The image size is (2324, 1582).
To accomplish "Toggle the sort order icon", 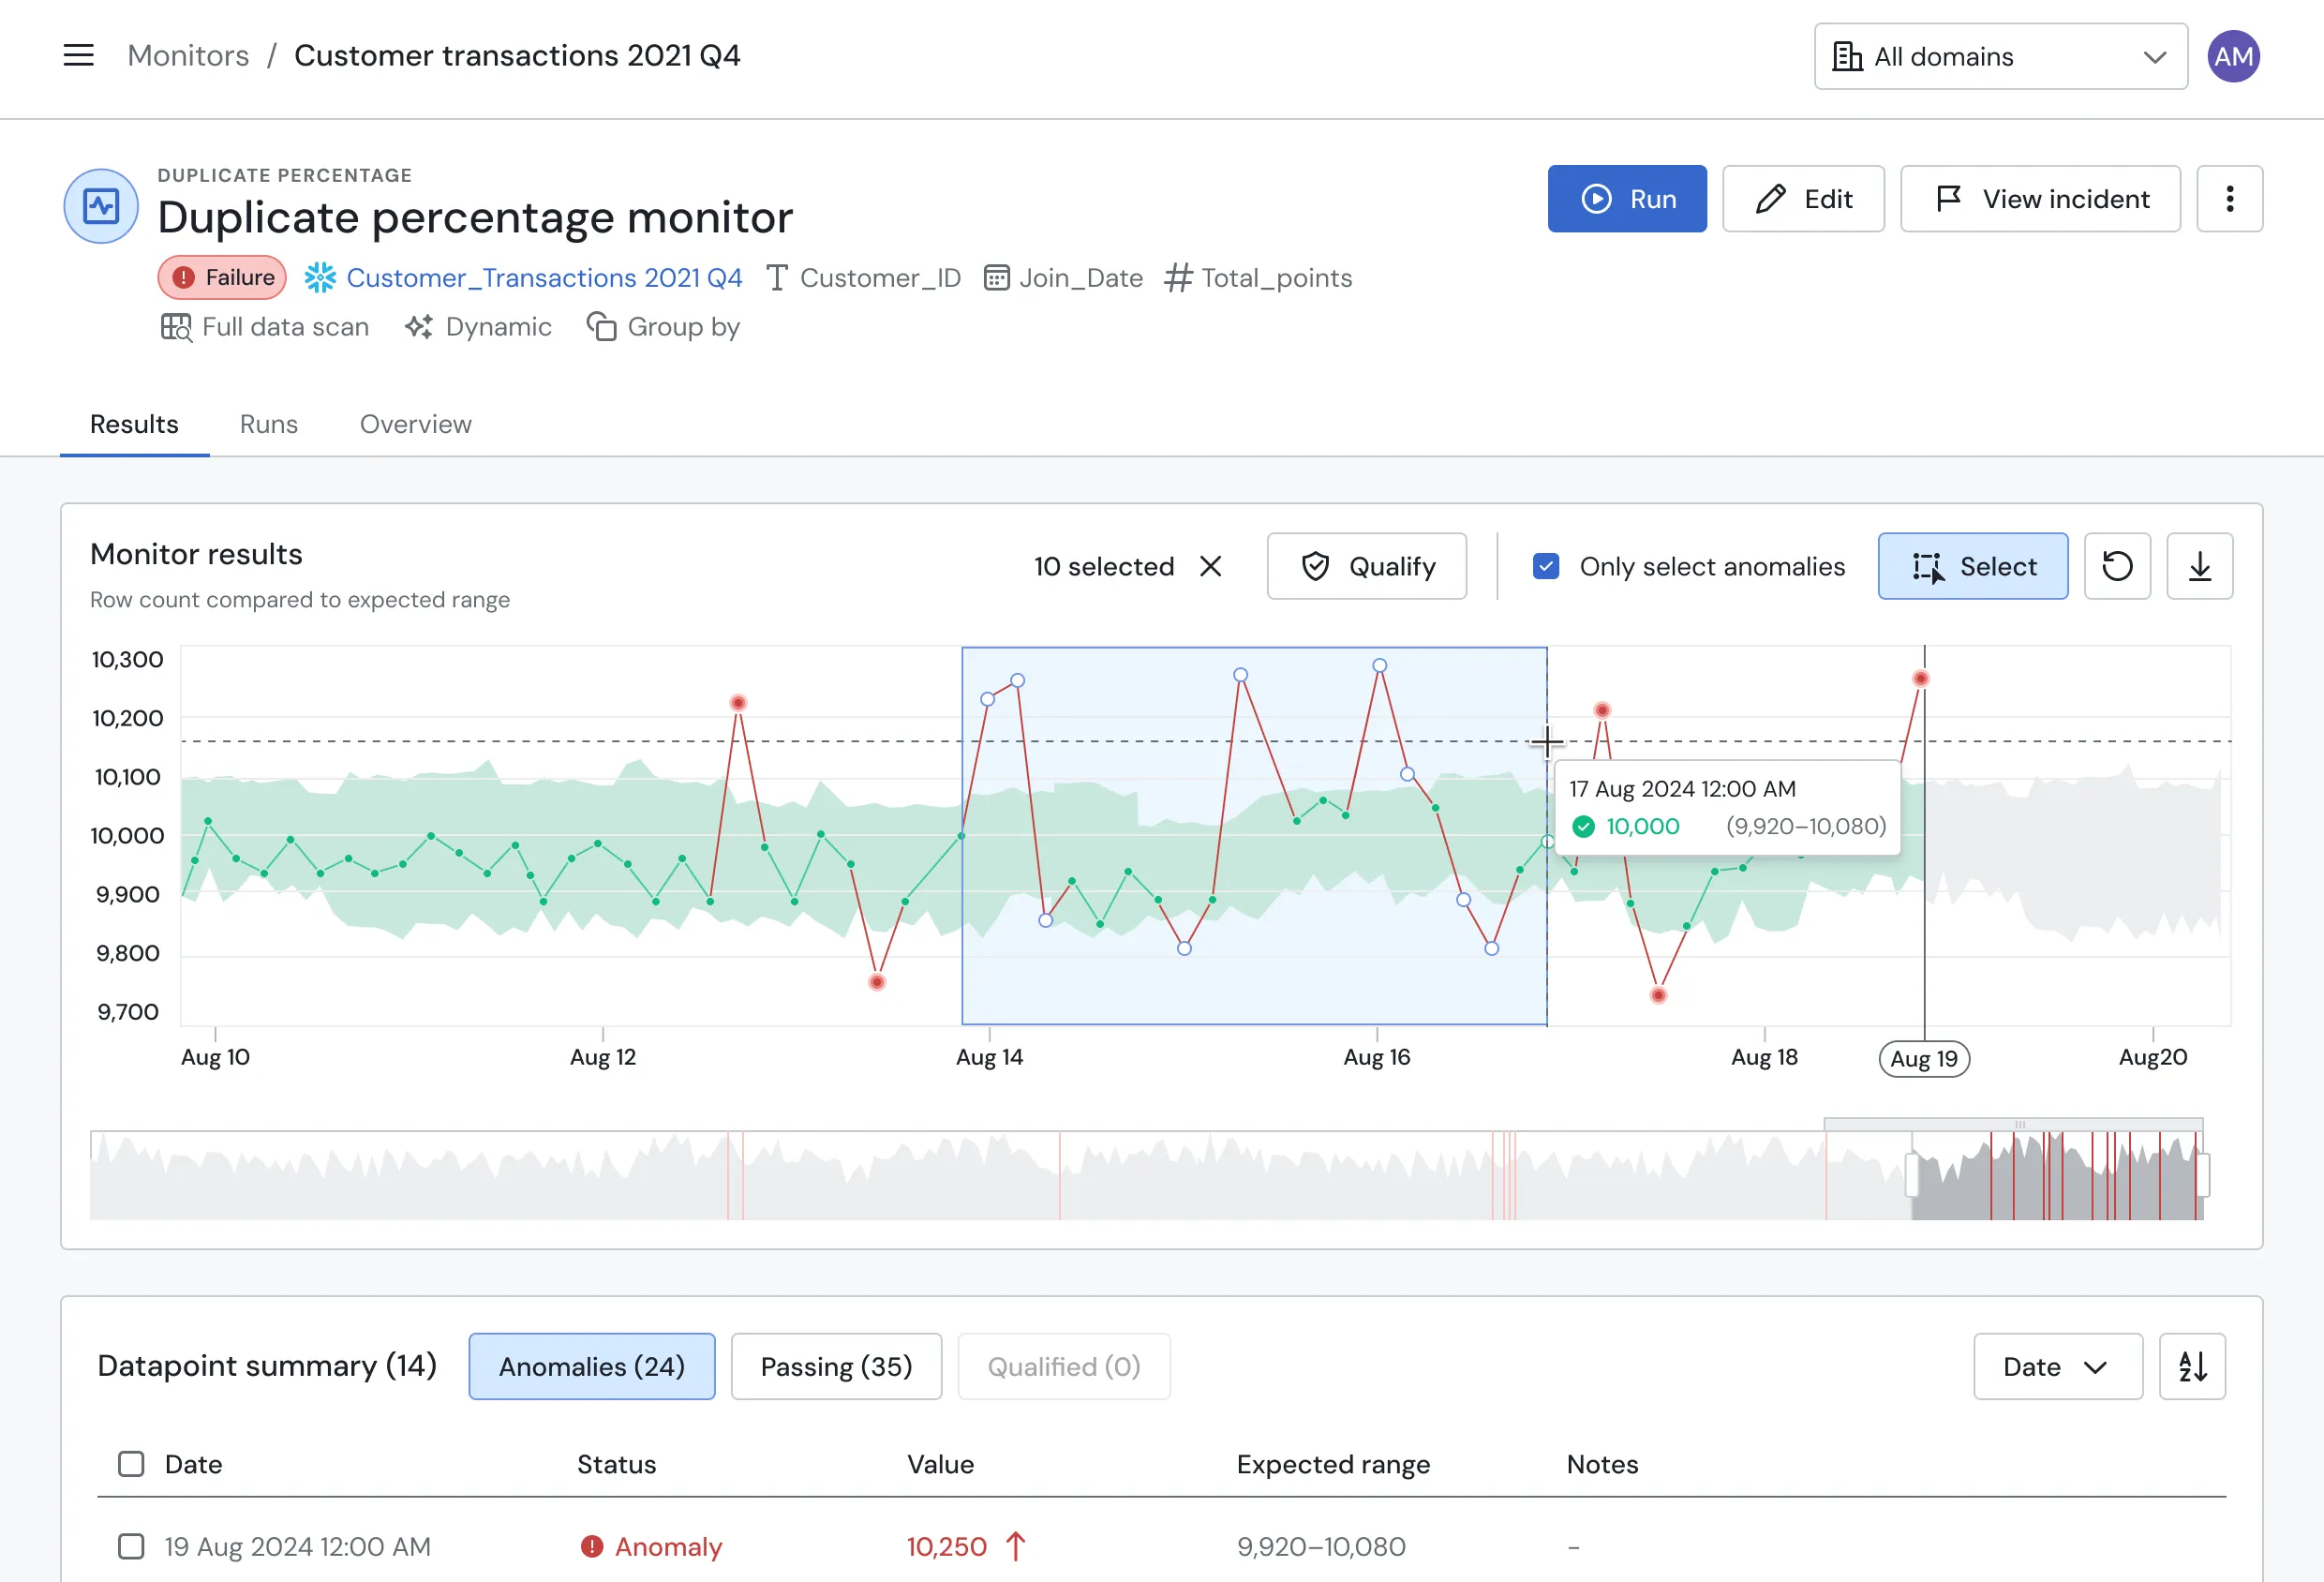I will tap(2192, 1366).
